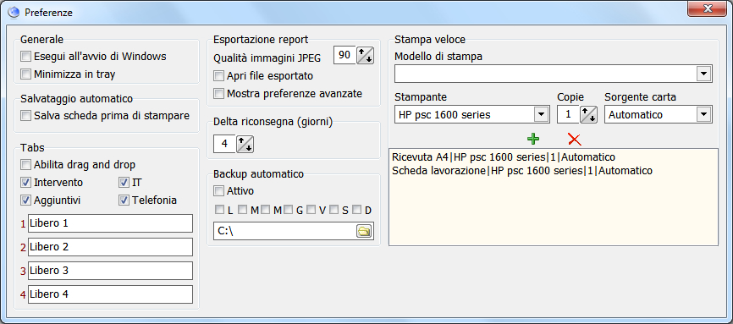Click JPEG quality value field
Screen dimensions: 733x324
point(344,55)
